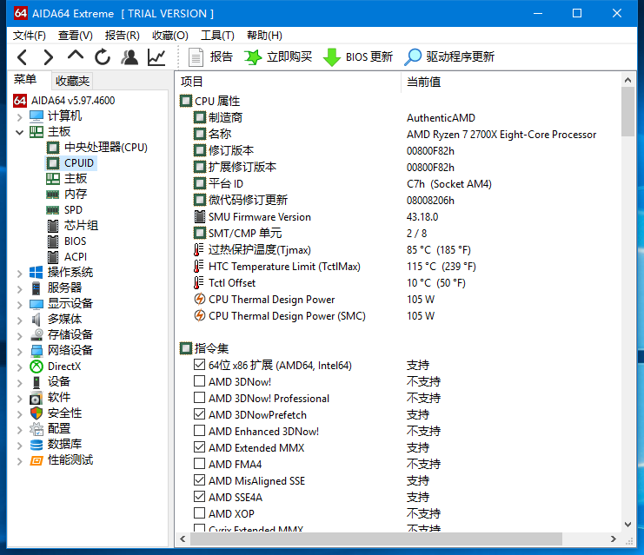Switch to the 菜单 tab
Screen dimensions: 644x555
click(x=25, y=79)
